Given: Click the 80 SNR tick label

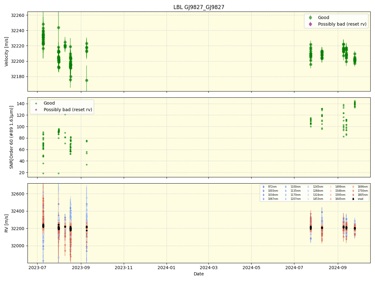Looking at the screenshot, I should [x=22, y=138].
